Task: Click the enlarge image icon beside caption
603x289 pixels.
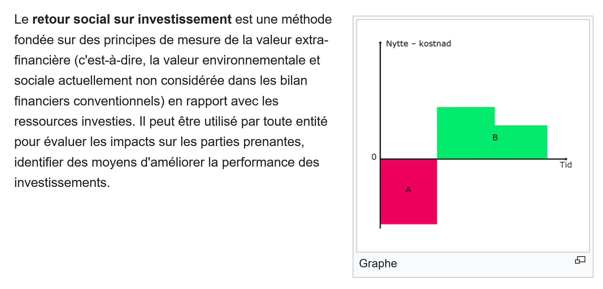Action: (580, 260)
